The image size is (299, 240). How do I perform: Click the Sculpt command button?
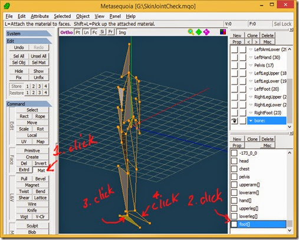point(32,226)
